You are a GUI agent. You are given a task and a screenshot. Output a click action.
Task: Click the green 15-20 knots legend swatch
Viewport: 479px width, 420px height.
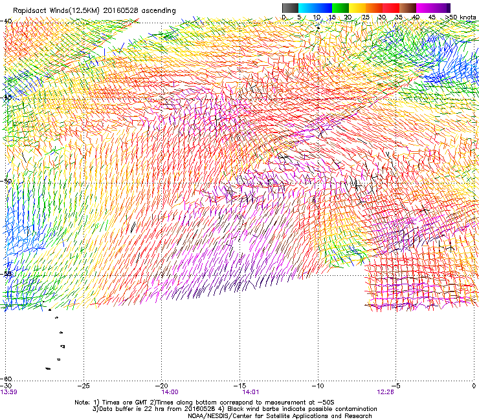click(340, 8)
